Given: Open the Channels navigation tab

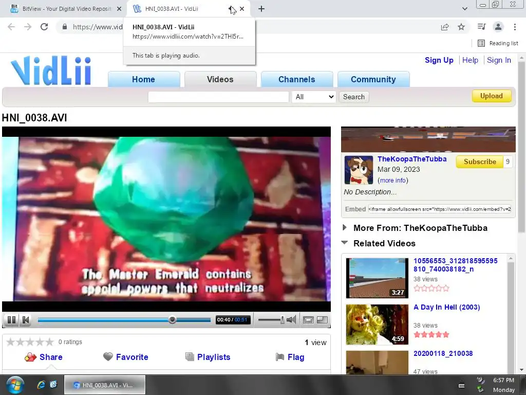Looking at the screenshot, I should [296, 79].
